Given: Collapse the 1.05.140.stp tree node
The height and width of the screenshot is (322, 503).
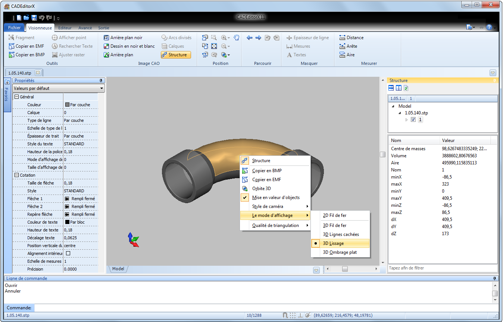Looking at the screenshot, I should click(x=400, y=113).
